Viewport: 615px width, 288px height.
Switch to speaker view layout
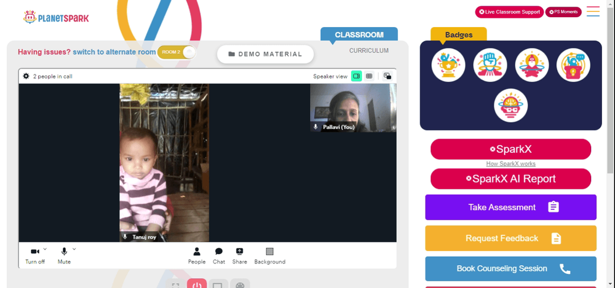356,76
